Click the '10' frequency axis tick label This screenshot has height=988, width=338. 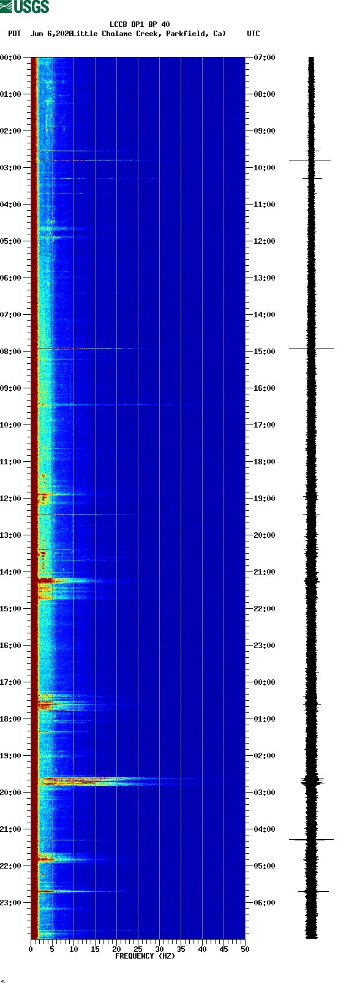[x=73, y=949]
